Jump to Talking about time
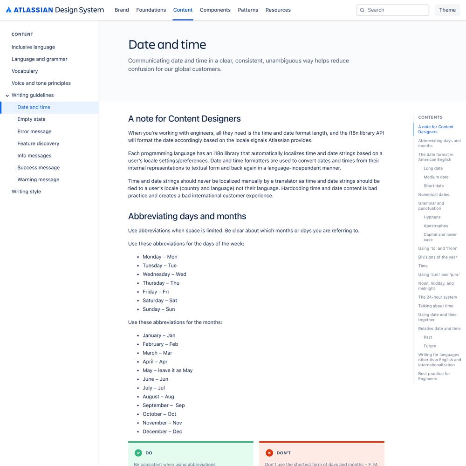 tap(436, 306)
